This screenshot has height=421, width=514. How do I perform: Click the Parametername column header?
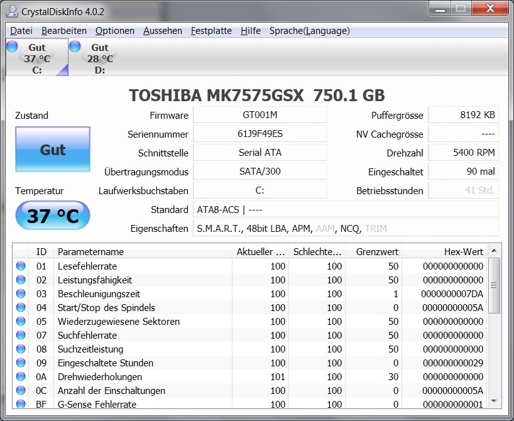click(143, 252)
